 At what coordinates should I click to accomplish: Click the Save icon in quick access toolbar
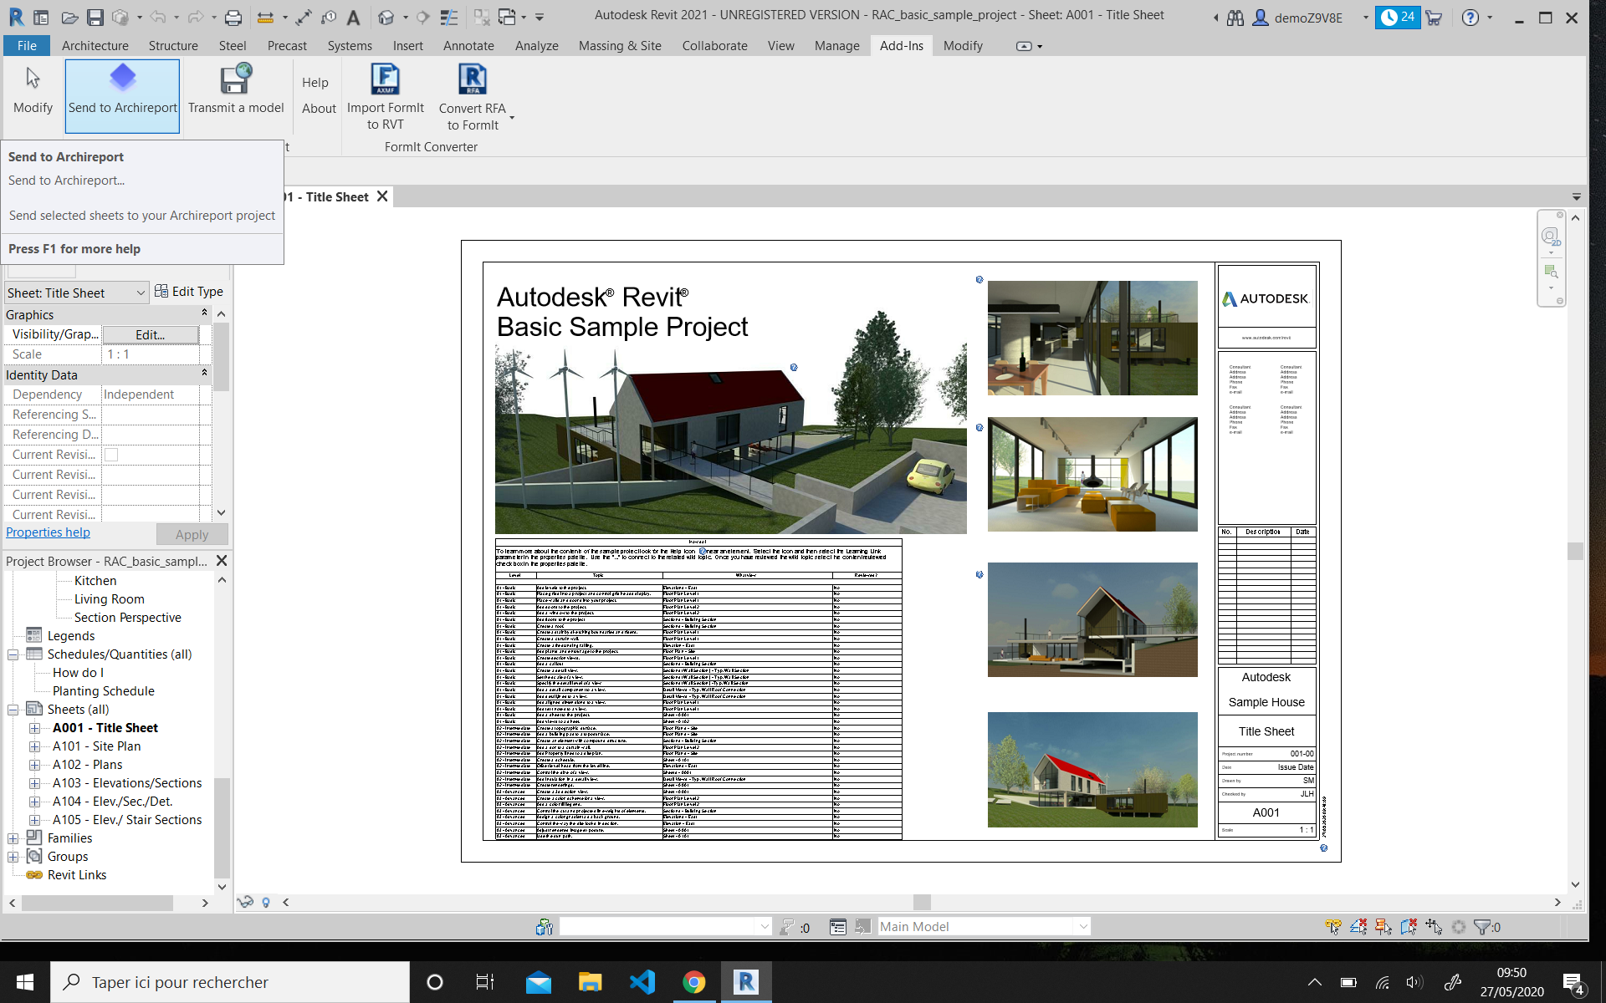point(95,17)
